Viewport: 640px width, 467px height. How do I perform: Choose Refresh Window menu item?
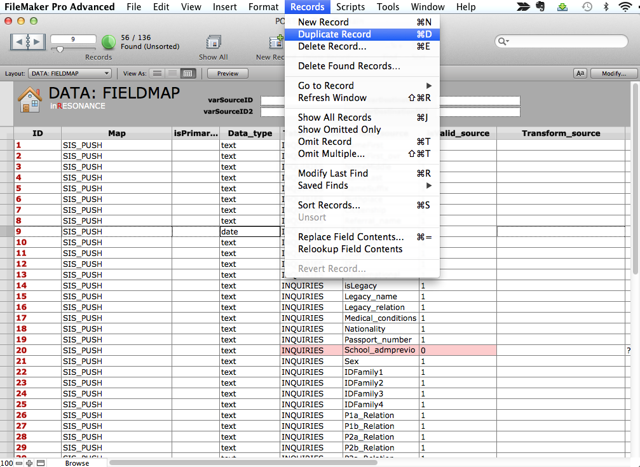[x=362, y=98]
